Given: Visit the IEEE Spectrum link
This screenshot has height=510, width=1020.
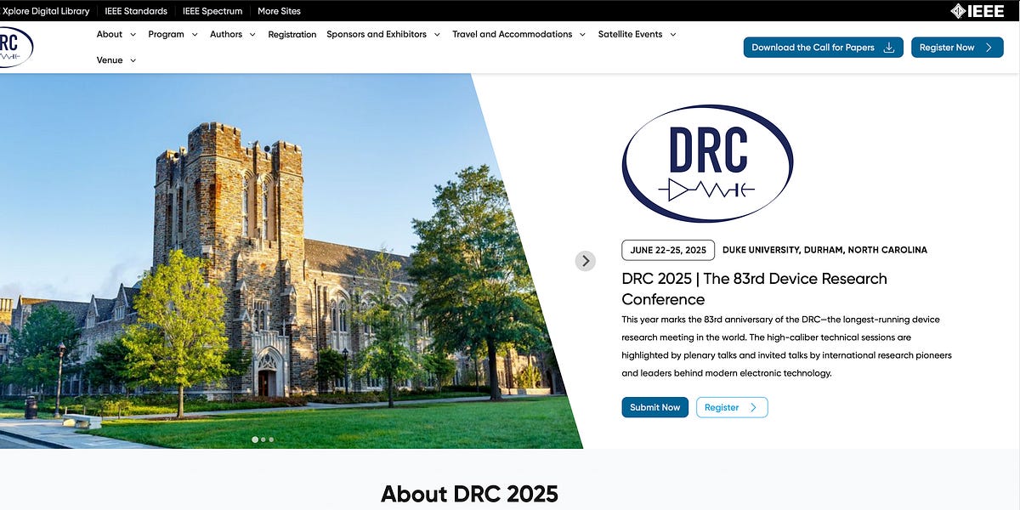Looking at the screenshot, I should point(212,11).
